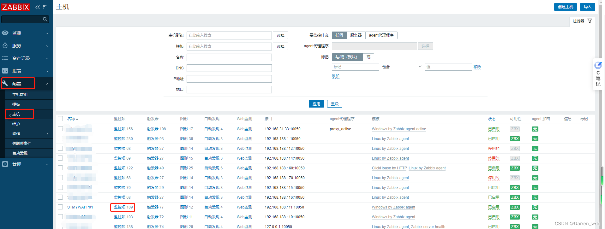
Task: Click the search magnifier icon in the sidebar
Action: pos(45,20)
